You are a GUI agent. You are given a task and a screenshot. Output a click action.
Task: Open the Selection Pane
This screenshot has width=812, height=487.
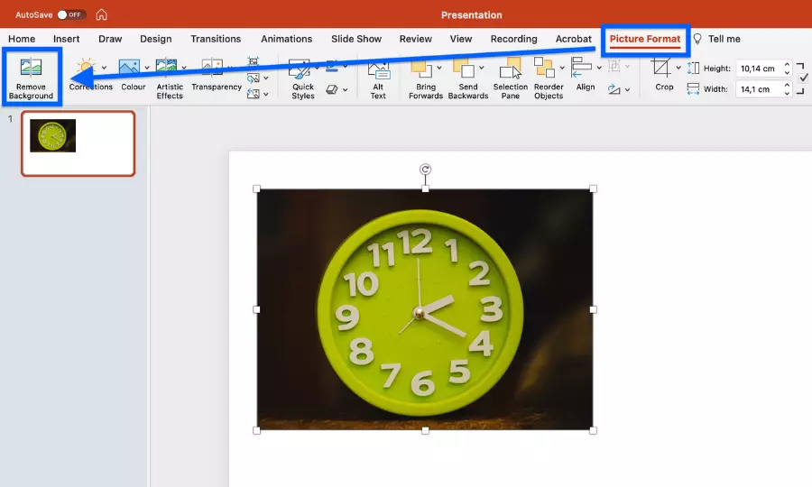[x=510, y=78]
